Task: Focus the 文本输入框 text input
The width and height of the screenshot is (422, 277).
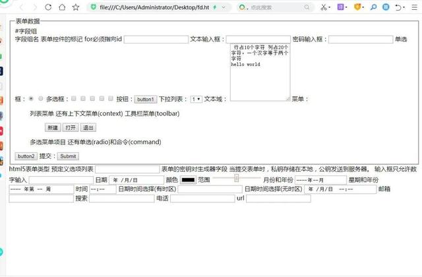Action: pyautogui.click(x=258, y=40)
